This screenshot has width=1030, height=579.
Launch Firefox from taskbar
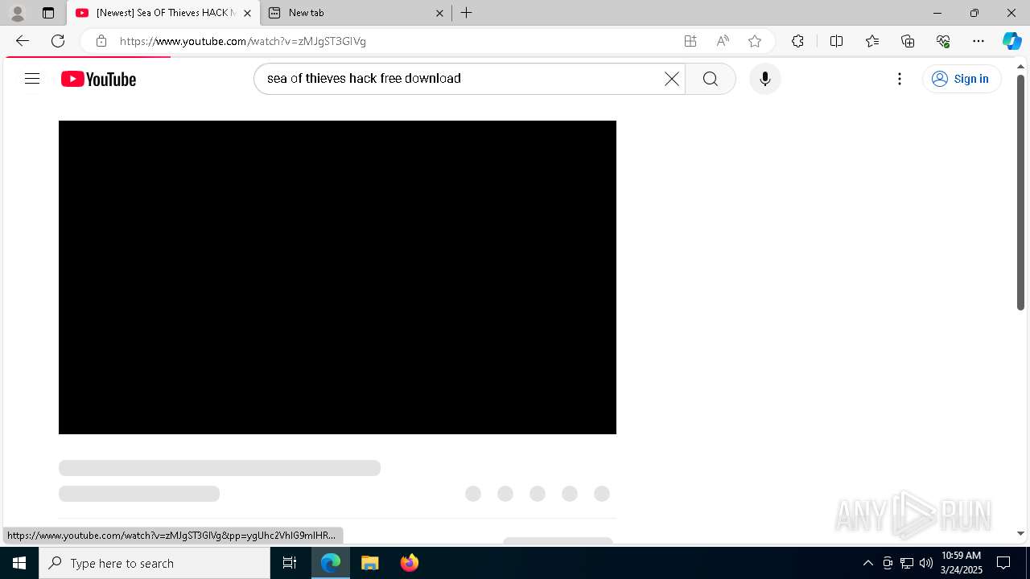[409, 563]
